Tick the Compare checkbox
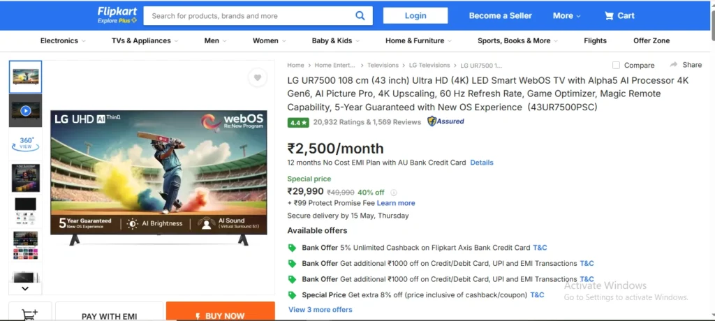This screenshot has height=321, width=715. click(616, 65)
